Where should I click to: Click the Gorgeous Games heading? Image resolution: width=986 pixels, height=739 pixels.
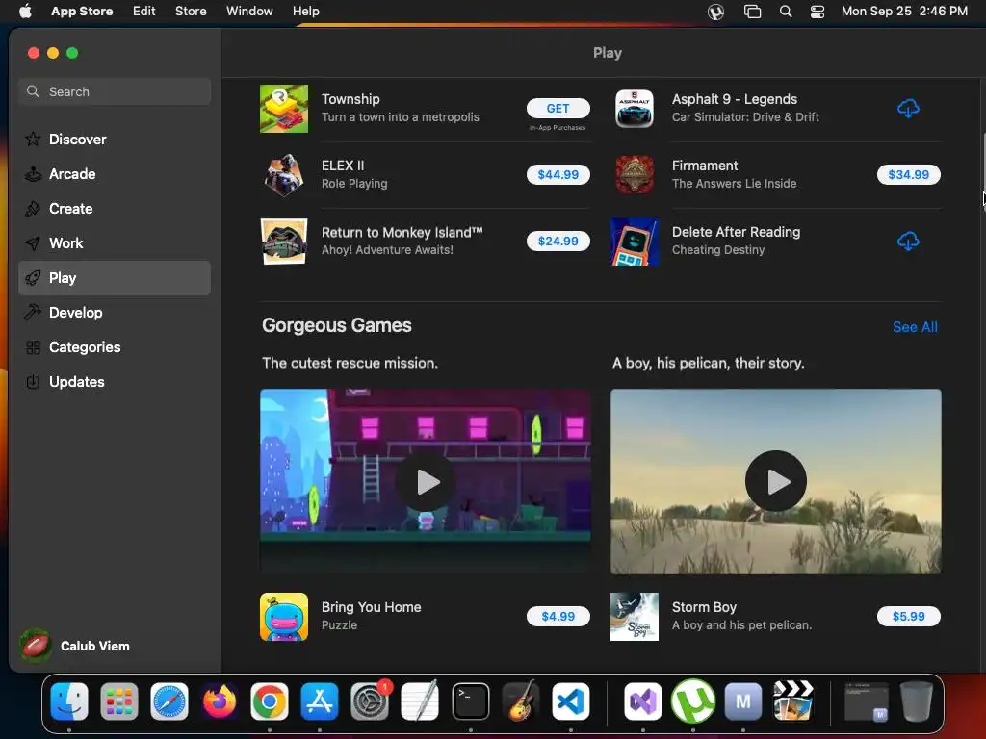(x=336, y=325)
